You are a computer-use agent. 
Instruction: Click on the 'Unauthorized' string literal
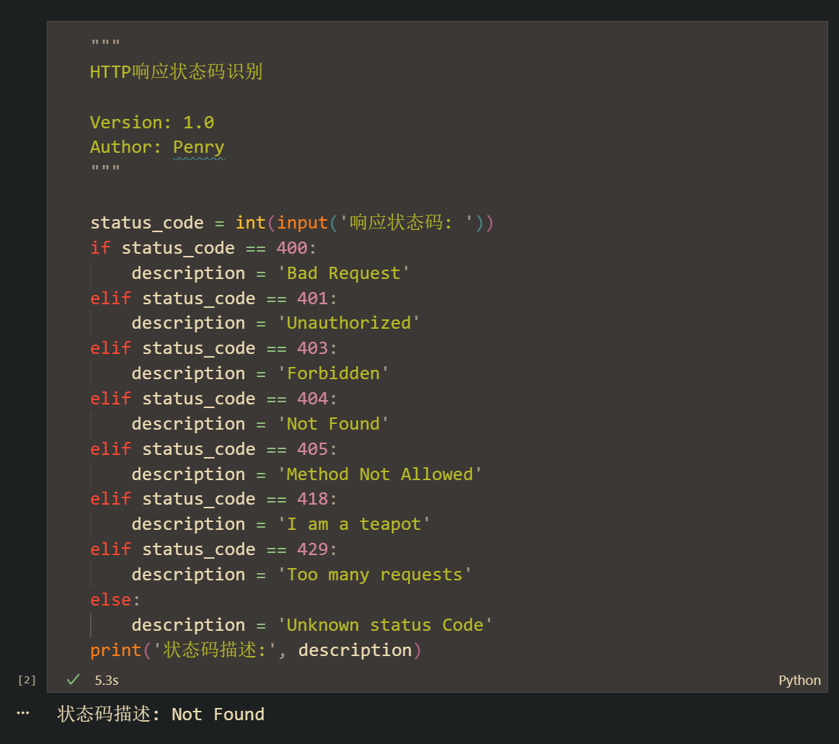pos(349,323)
